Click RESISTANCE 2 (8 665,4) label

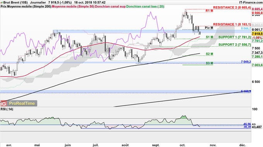pos(232,8)
